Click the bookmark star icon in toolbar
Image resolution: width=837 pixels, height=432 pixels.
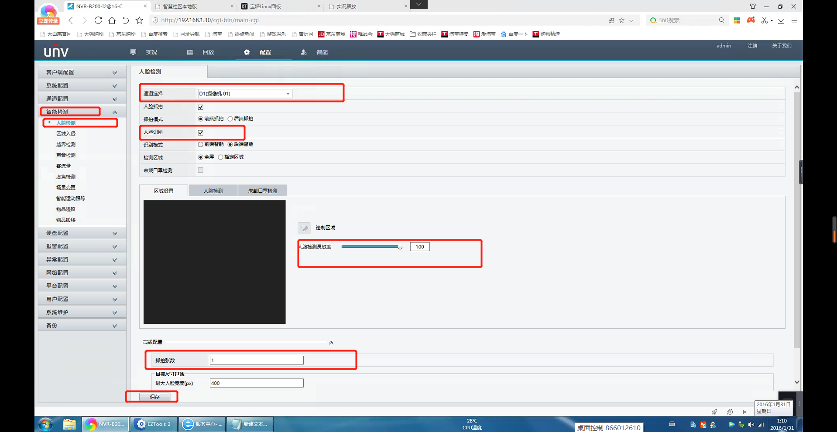click(x=139, y=20)
